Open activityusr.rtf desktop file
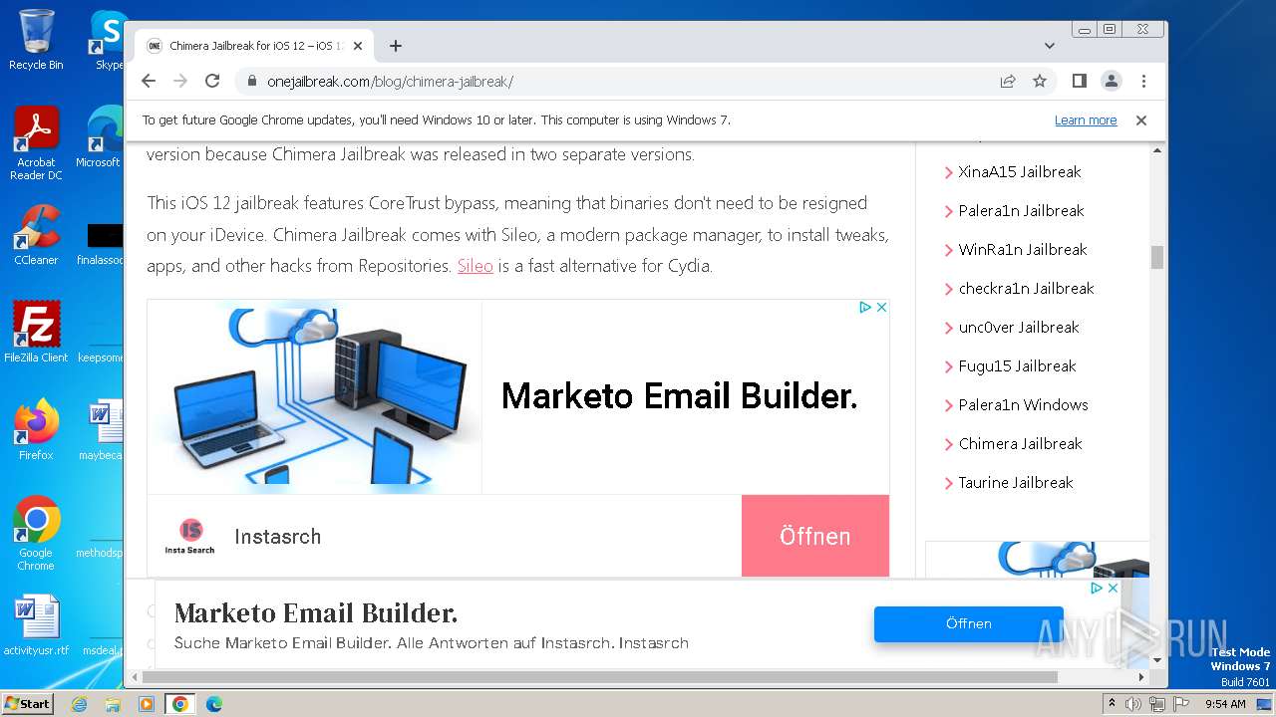The height and width of the screenshot is (717, 1276). point(36,625)
